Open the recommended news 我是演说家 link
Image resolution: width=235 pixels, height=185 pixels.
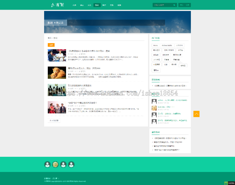coord(171,86)
